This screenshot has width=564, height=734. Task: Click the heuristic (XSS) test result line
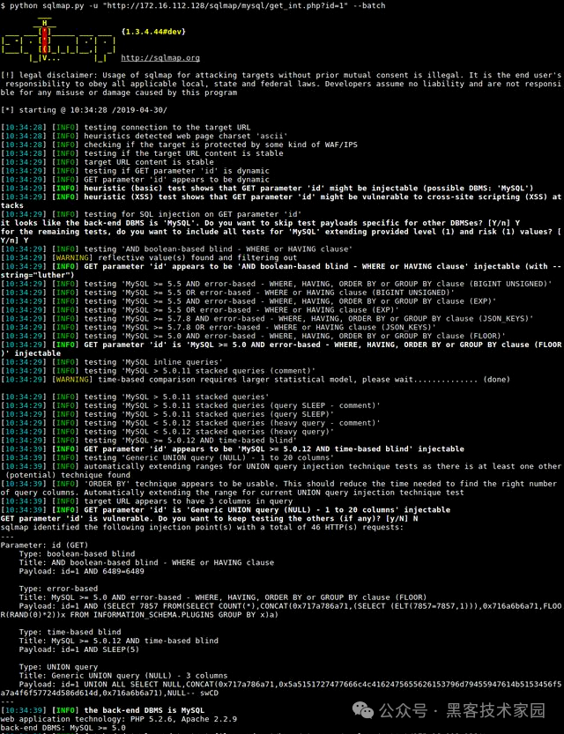pos(281,201)
